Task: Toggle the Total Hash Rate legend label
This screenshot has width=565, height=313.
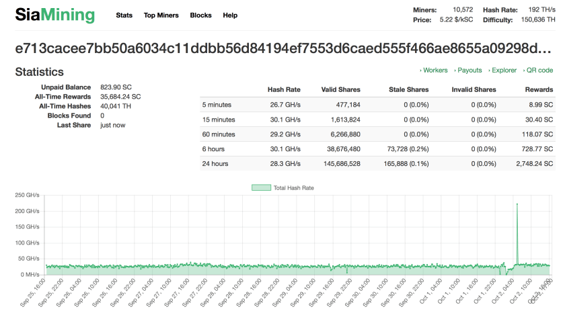Action: coord(294,188)
